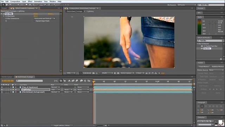This screenshot has height=127, width=225.
Task: Expand the Blurriness property
Action: 4,16
